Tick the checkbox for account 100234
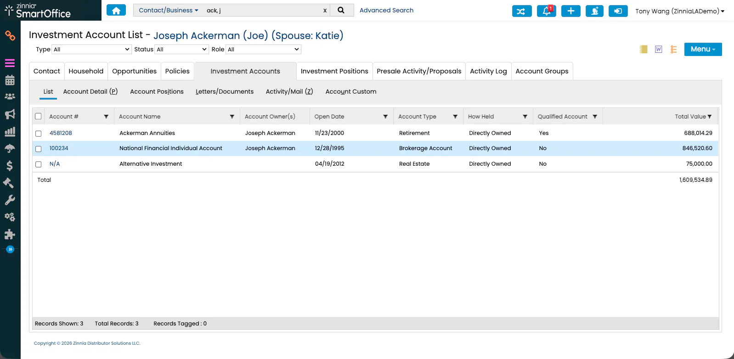734x359 pixels. tap(39, 149)
